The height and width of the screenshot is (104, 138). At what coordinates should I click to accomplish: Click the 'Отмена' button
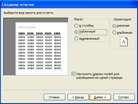[x=55, y=97]
